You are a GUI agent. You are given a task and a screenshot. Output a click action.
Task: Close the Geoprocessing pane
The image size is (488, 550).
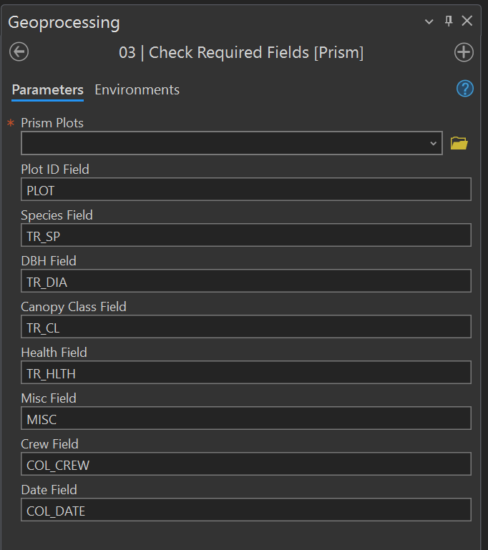click(x=467, y=21)
